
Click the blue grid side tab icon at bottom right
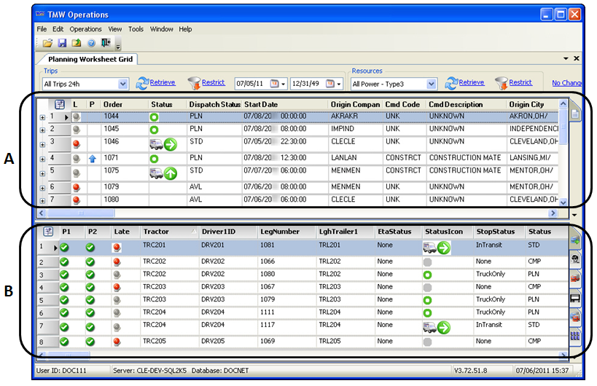click(574, 335)
